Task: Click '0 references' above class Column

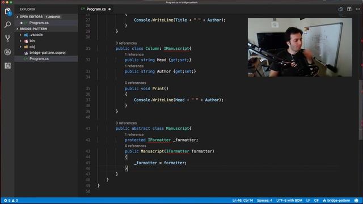Action: pyautogui.click(x=126, y=43)
